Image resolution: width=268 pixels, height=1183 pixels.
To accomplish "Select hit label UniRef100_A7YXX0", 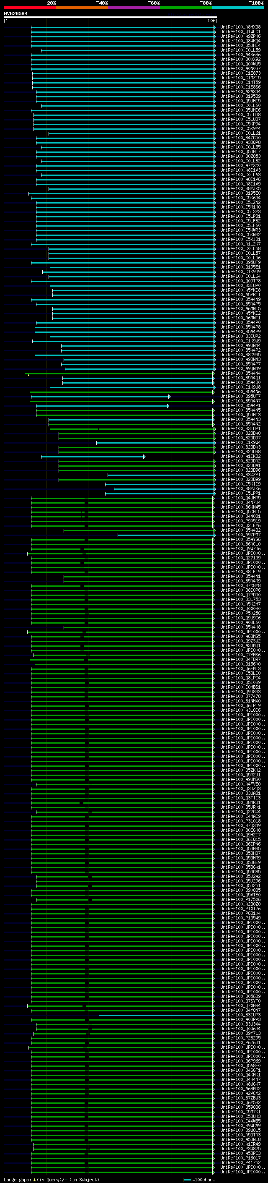I will pos(240,165).
